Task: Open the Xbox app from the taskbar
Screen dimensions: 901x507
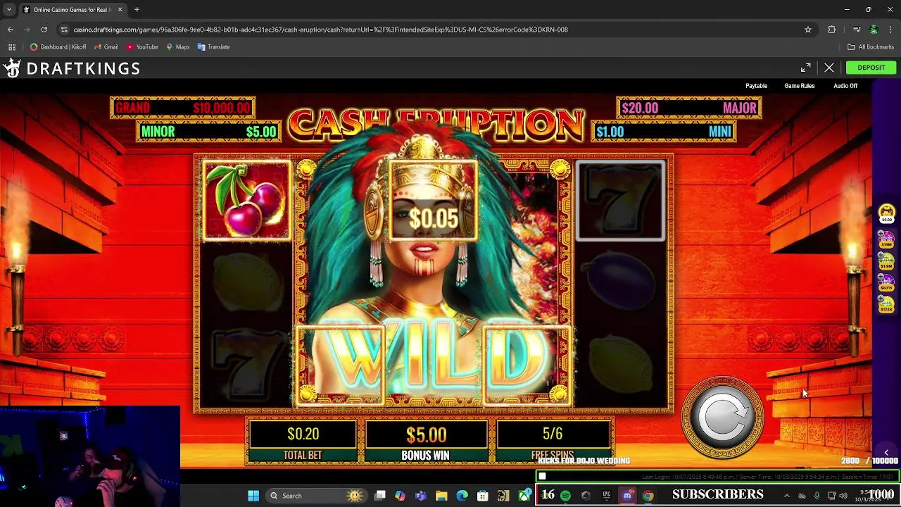Action: (524, 496)
